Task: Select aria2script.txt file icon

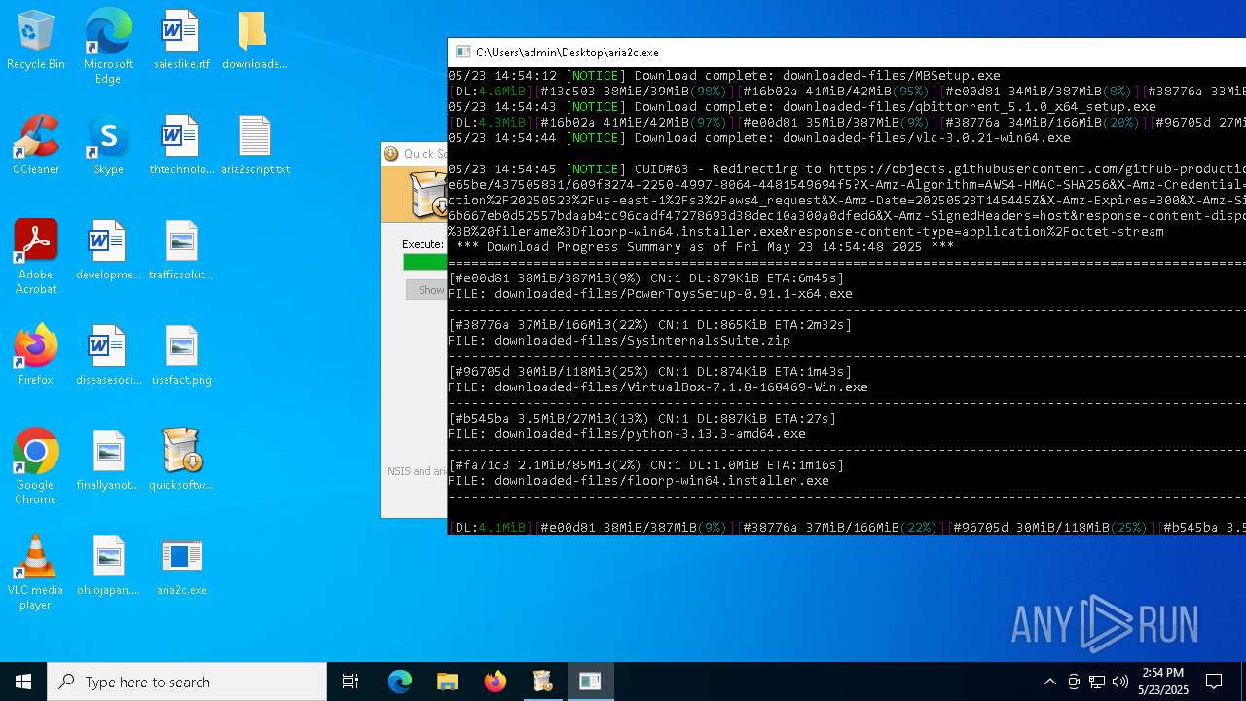Action: pyautogui.click(x=255, y=146)
